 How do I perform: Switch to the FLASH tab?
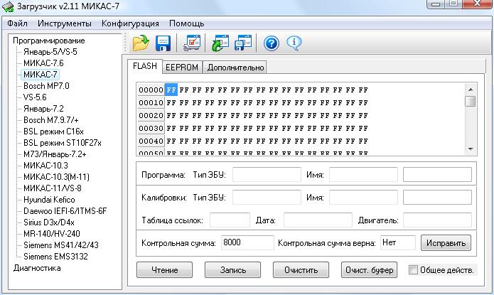[145, 66]
